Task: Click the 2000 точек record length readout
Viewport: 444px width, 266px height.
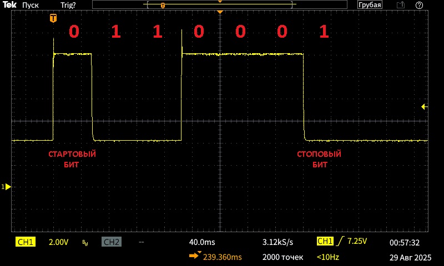Action: pyautogui.click(x=282, y=257)
